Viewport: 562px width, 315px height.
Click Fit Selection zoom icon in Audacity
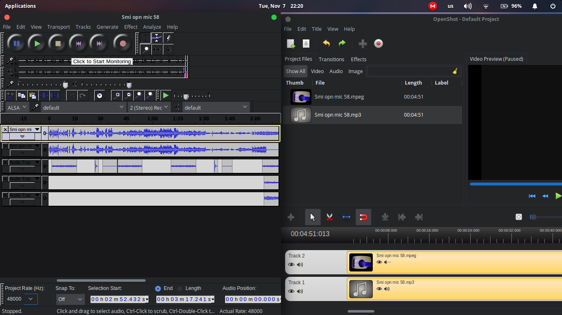(139, 96)
